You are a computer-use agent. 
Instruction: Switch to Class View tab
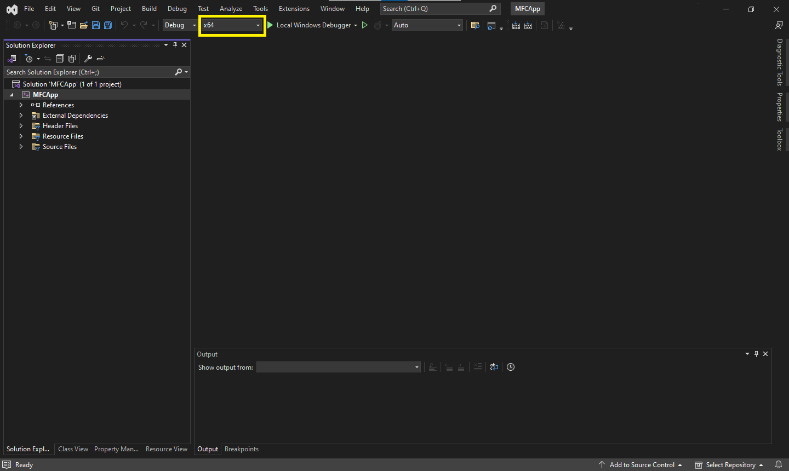click(x=73, y=449)
